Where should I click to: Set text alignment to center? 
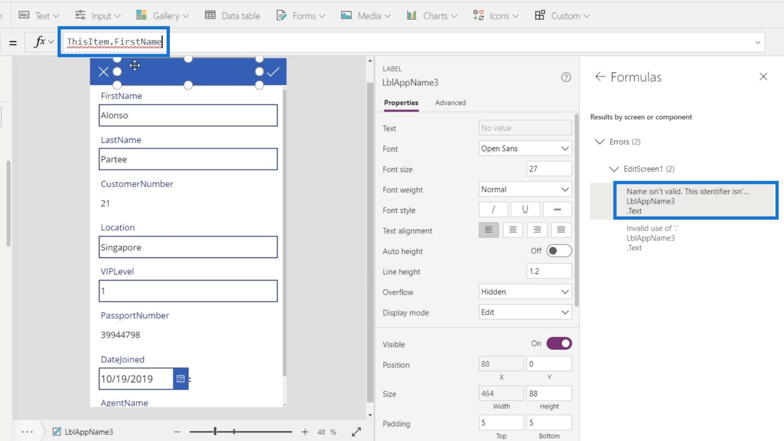pos(513,230)
